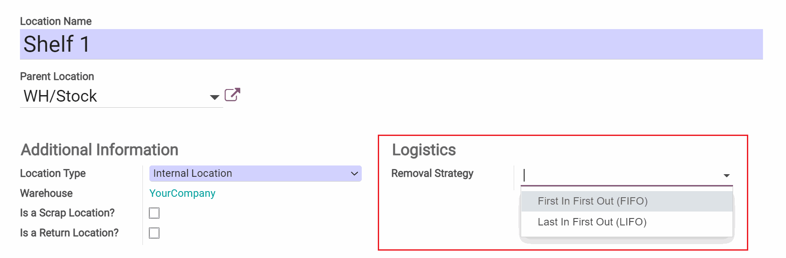Viewport: 786px width, 258px height.
Task: Click the Is a Scrap Location? label
Action: click(x=67, y=213)
